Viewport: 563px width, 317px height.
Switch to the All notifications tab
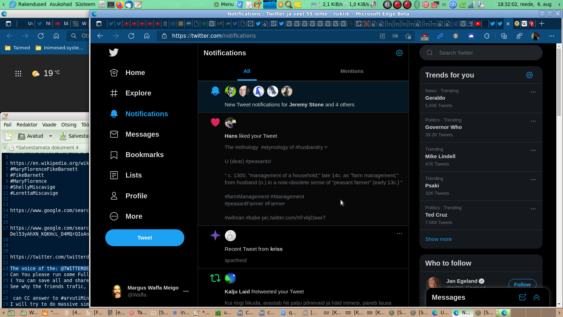click(247, 71)
